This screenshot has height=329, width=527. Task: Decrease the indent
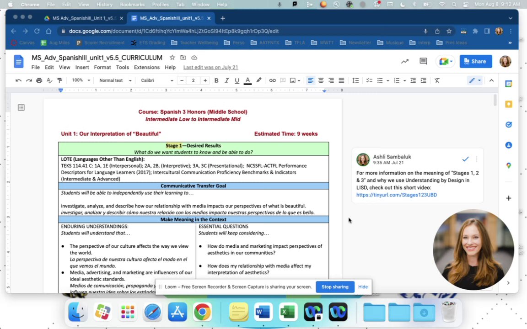(413, 80)
